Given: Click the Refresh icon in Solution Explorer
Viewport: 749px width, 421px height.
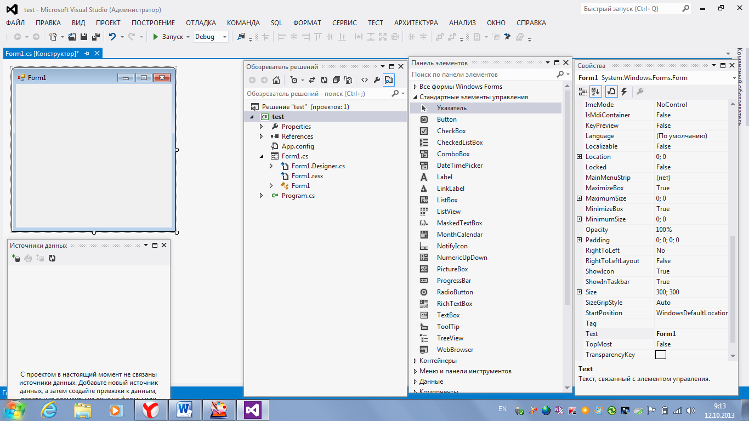Looking at the screenshot, I should pyautogui.click(x=324, y=80).
